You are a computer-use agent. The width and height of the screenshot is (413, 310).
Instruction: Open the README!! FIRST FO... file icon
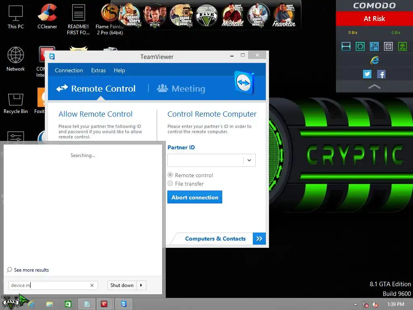pos(78,19)
